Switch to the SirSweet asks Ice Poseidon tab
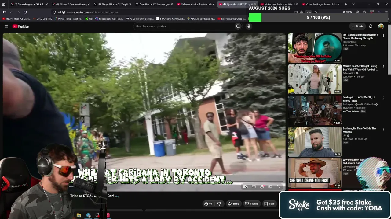Screen dimensions: 391x219 (x=196, y=4)
